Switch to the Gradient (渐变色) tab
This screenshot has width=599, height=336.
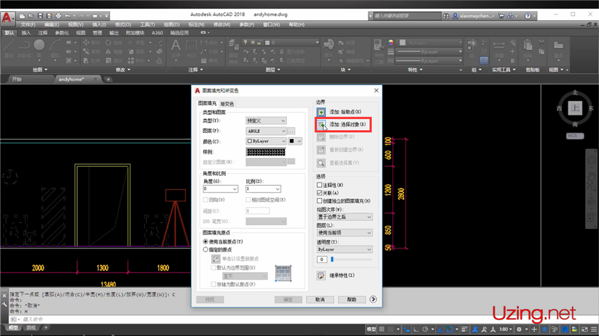pos(227,104)
